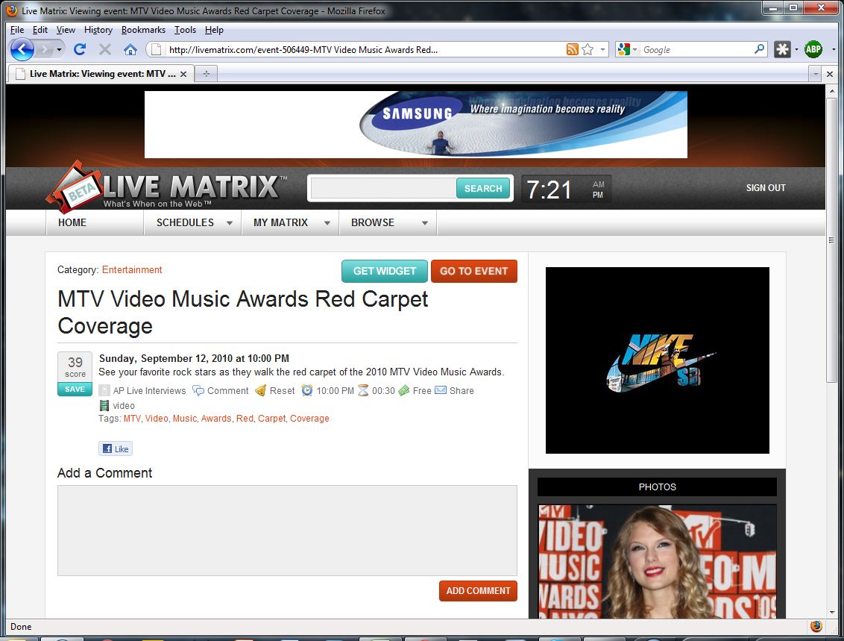This screenshot has width=844, height=641.
Task: Open the File menu
Action: pos(16,30)
